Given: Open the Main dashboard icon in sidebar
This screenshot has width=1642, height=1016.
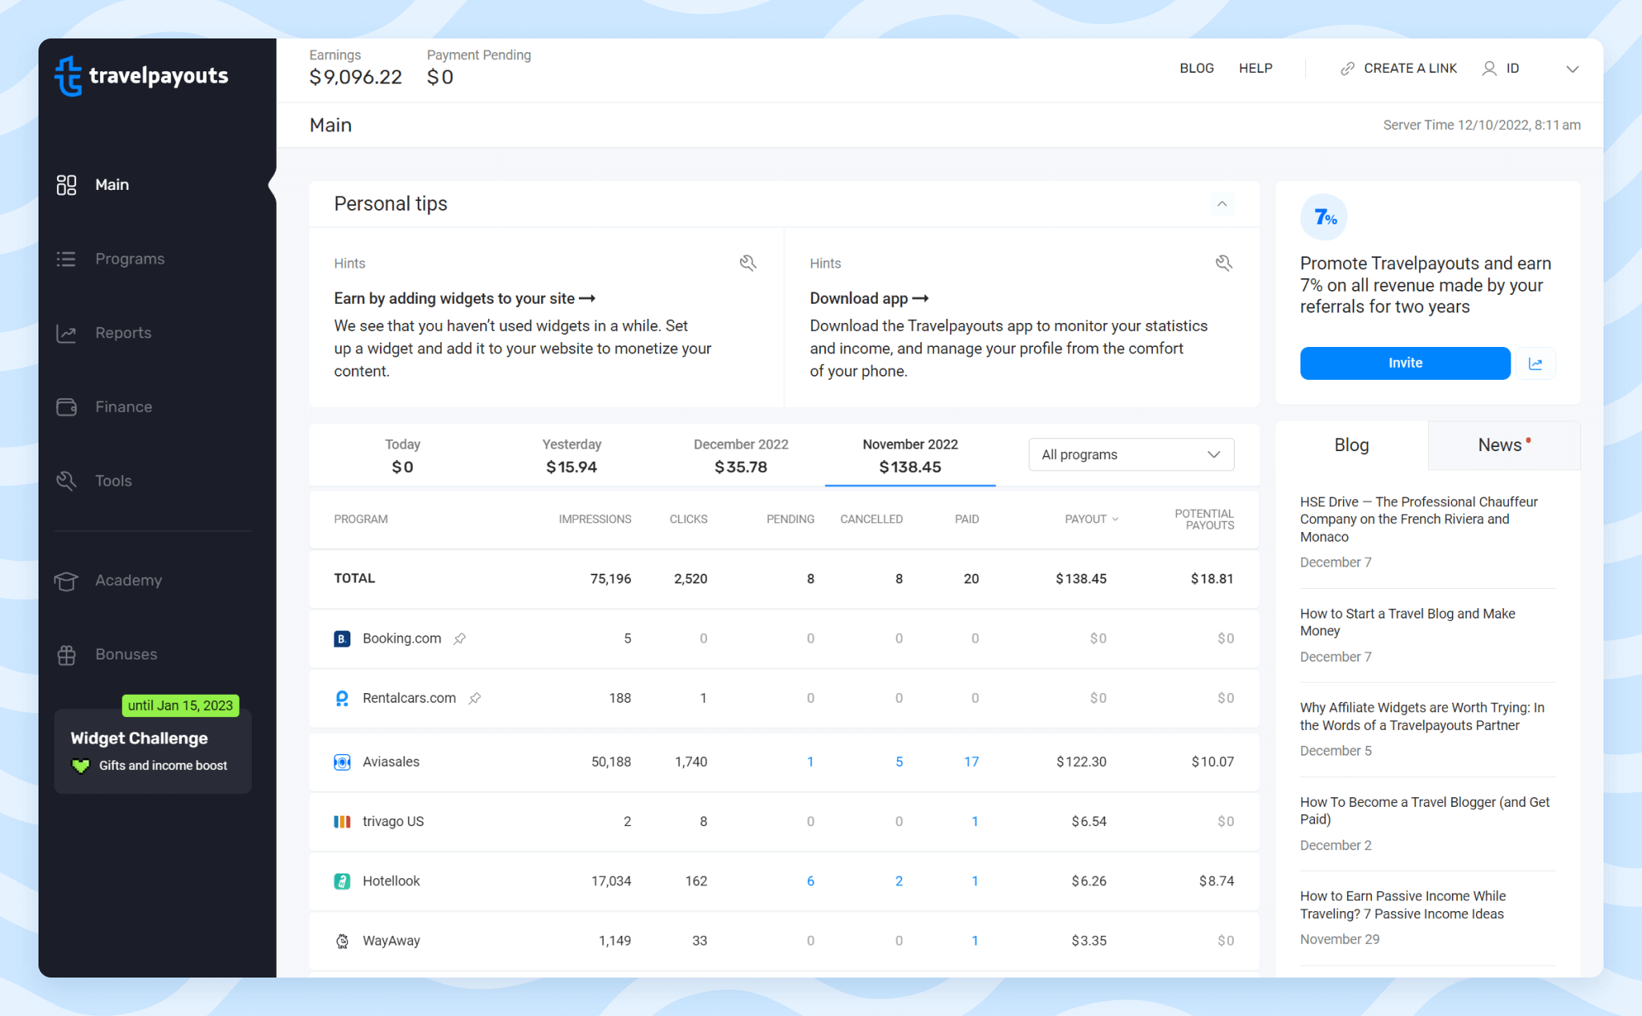Looking at the screenshot, I should coord(67,185).
